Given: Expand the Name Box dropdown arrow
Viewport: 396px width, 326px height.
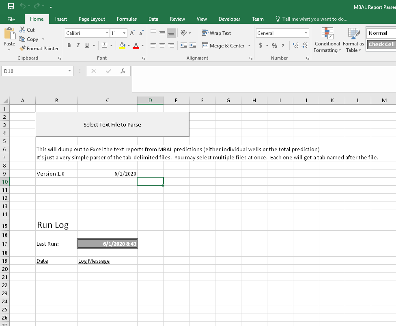Looking at the screenshot, I should (x=70, y=71).
